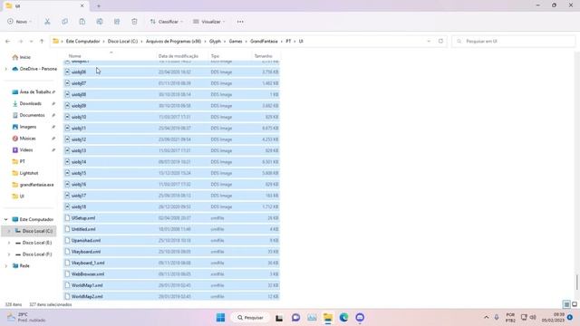Viewport: 580px width, 326px height.
Task: Click the Paste clipboard icon
Action: point(82,22)
